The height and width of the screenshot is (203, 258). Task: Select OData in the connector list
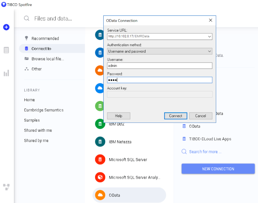click(x=129, y=195)
